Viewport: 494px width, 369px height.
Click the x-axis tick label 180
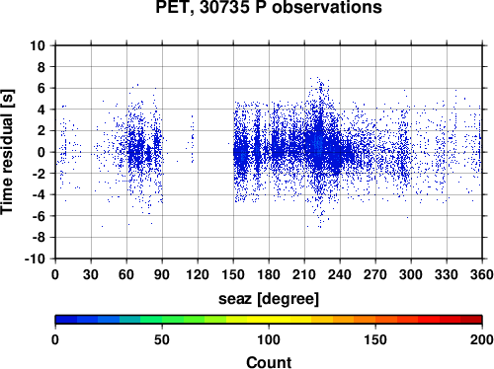(269, 274)
